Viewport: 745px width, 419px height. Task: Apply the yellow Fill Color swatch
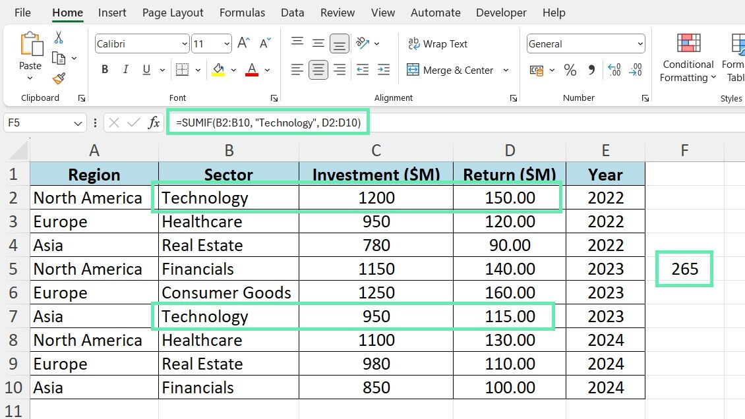[218, 70]
